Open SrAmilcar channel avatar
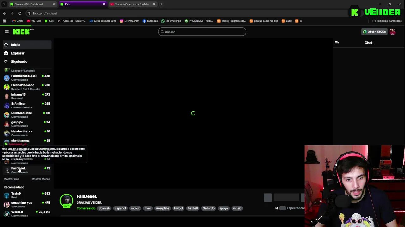The width and height of the screenshot is (405, 227). (x=7, y=106)
